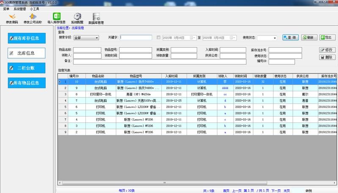This screenshot has width=338, height=193.
Task: Click the 领取数量 input field
Action: 184,56
